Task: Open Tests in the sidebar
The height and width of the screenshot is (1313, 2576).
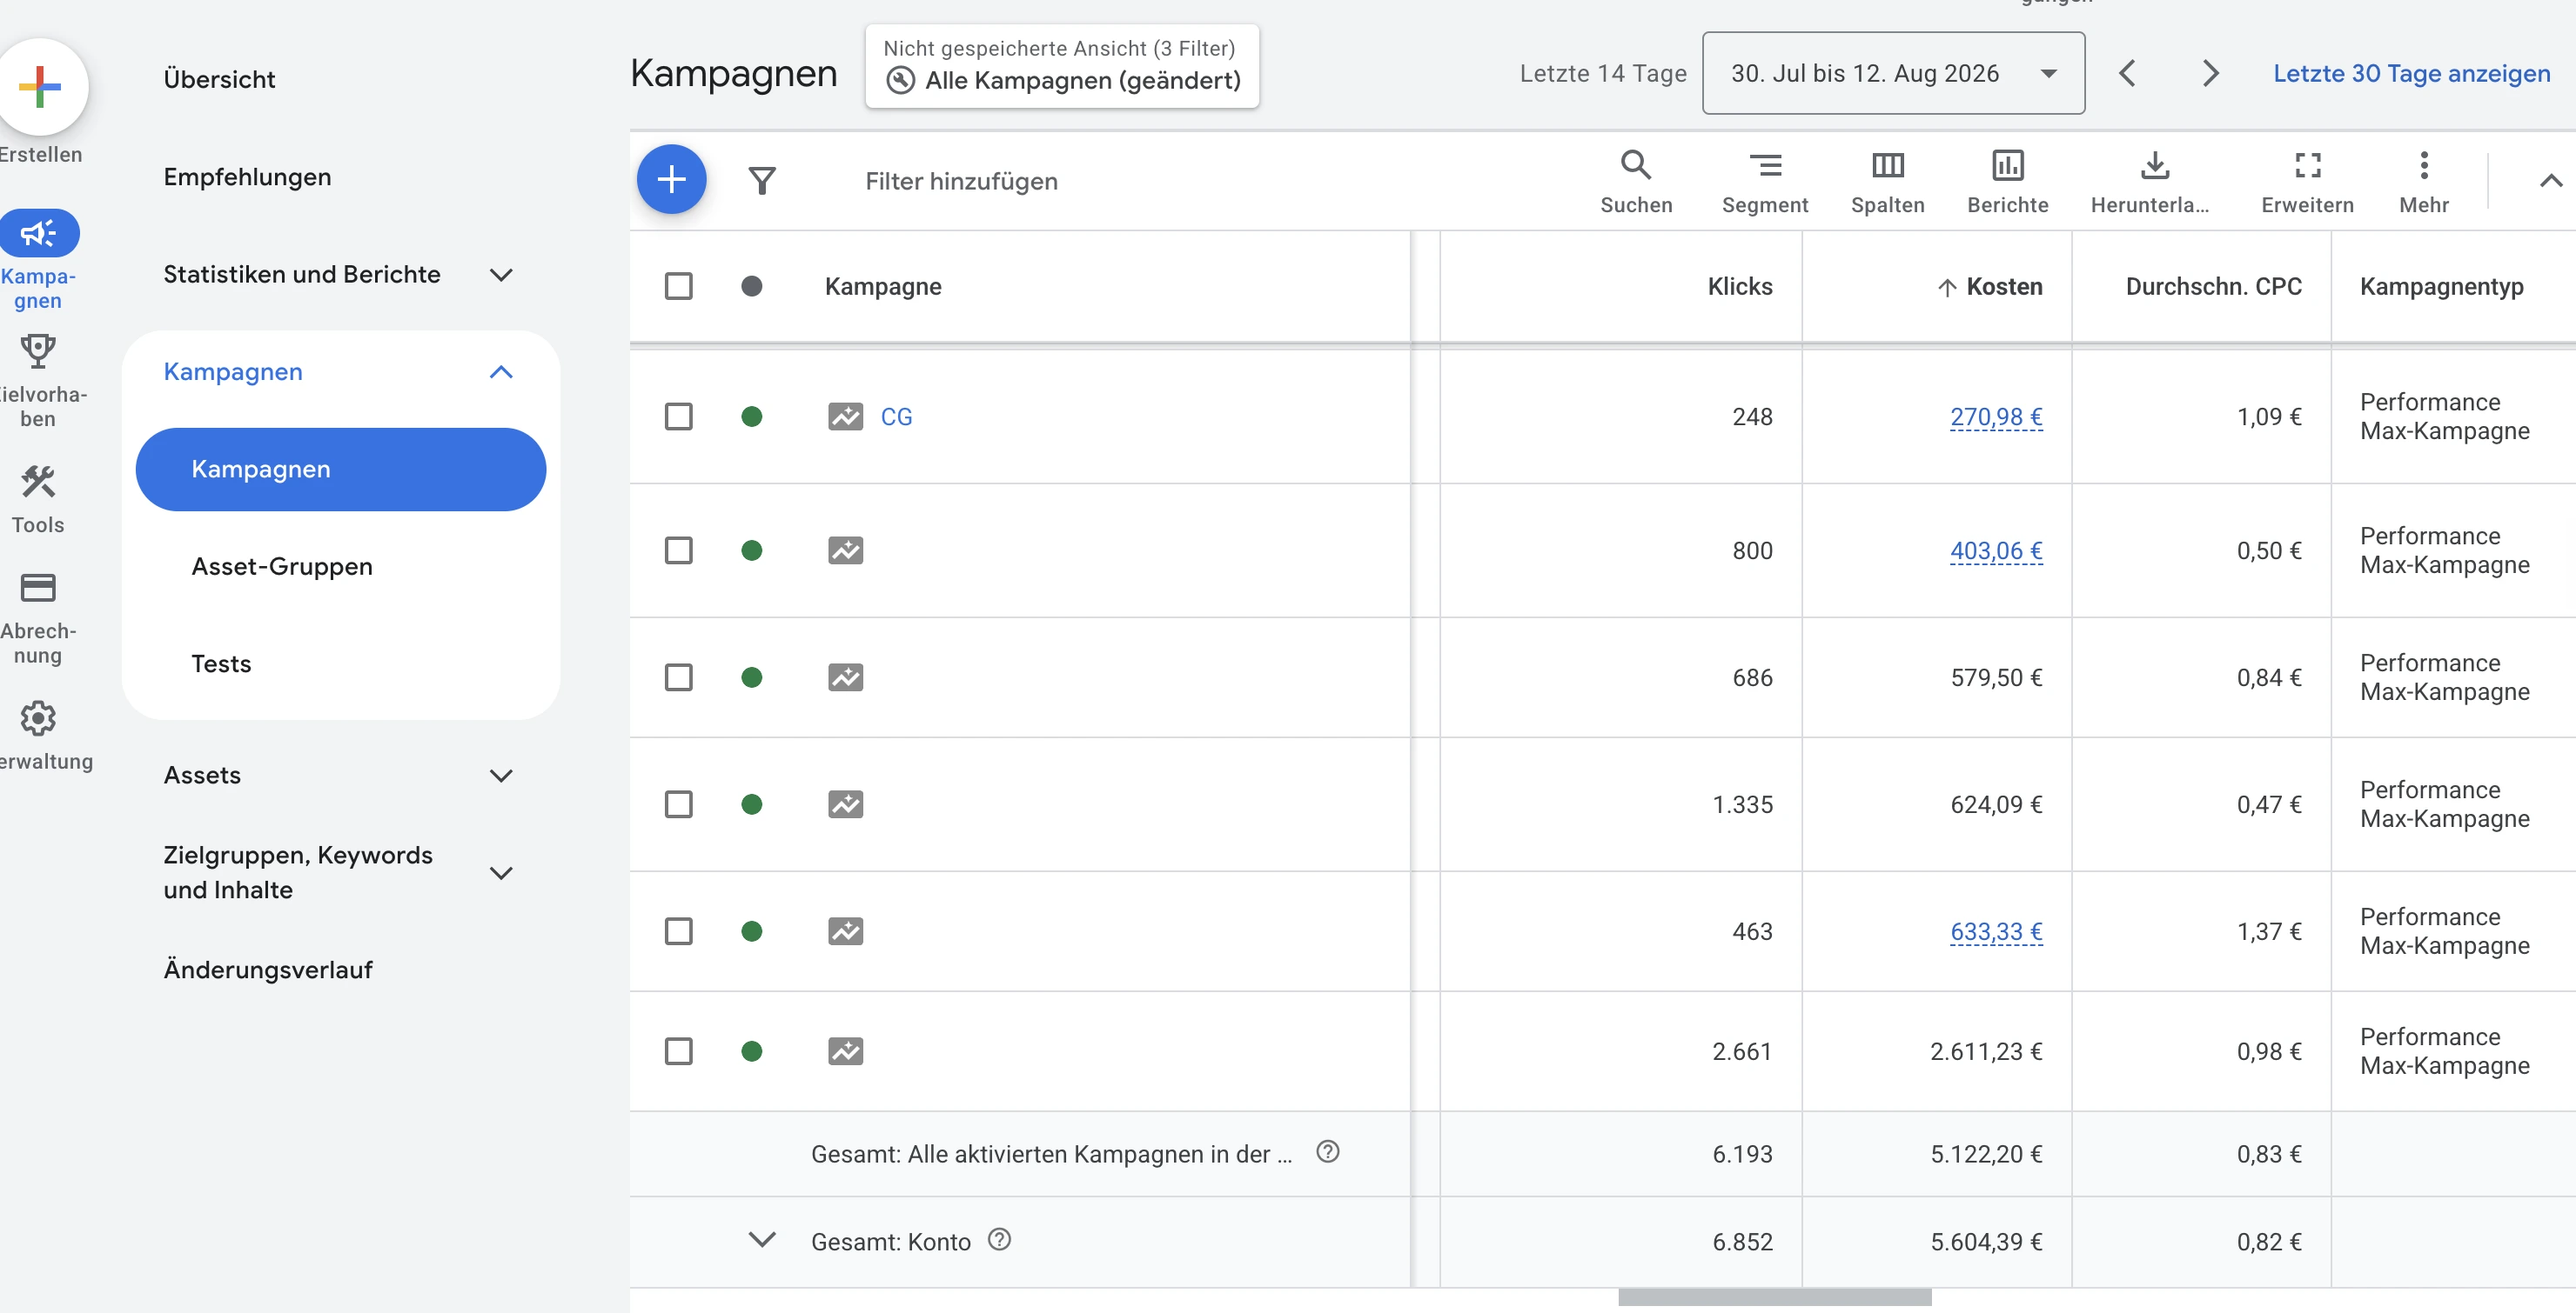Action: [x=221, y=663]
